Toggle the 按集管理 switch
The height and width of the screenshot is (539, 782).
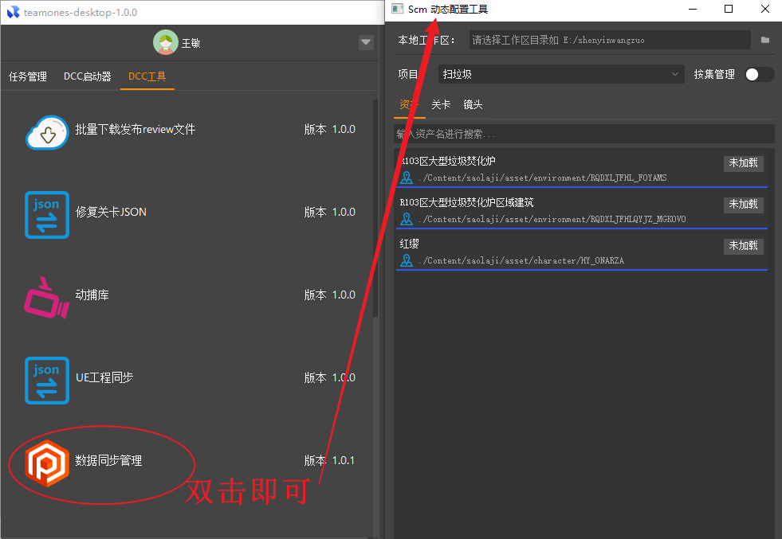(x=759, y=74)
